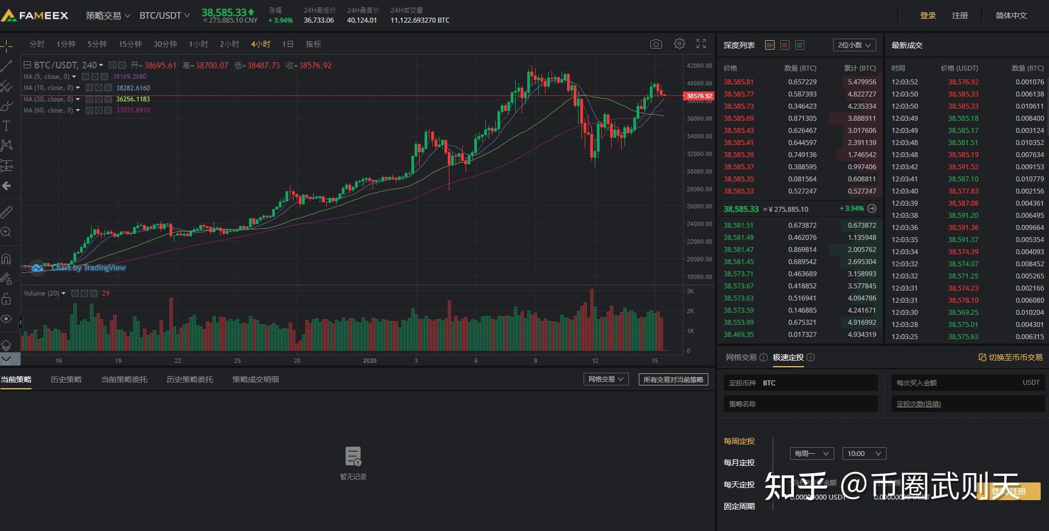Click the 登录 login link
The image size is (1049, 531).
[928, 15]
